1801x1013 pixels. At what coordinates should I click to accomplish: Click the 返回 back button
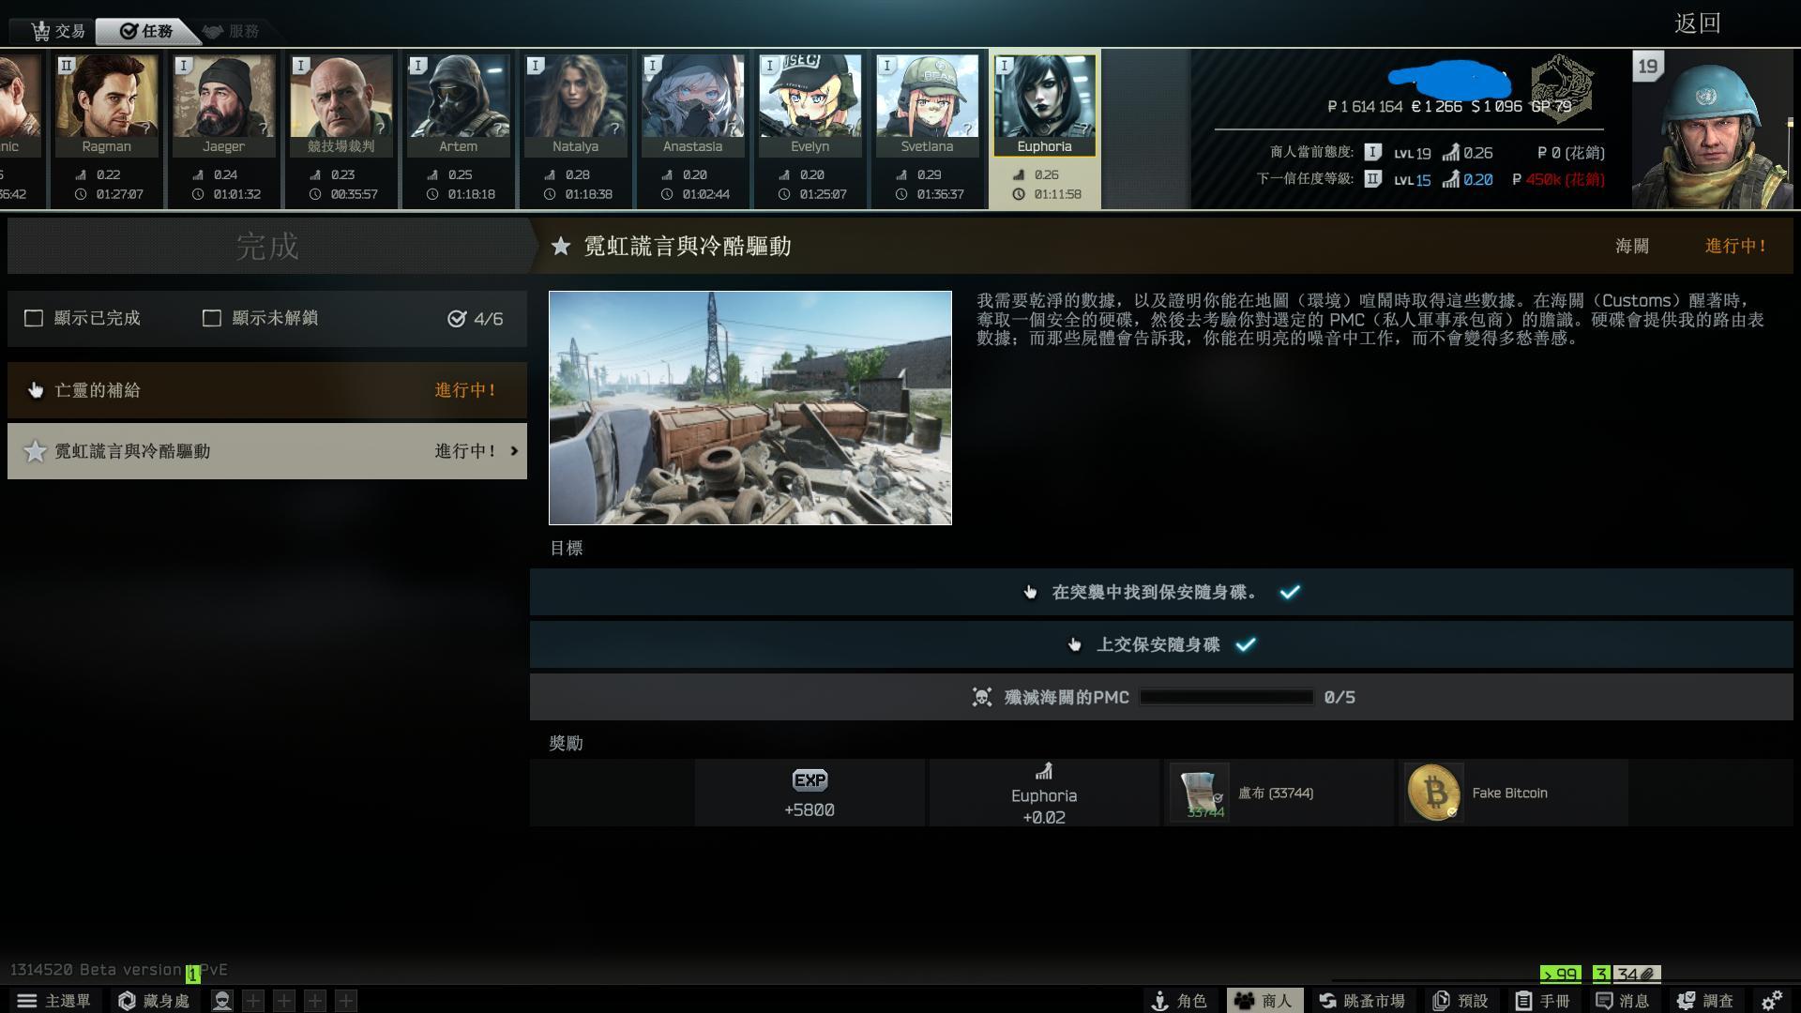coord(1699,23)
